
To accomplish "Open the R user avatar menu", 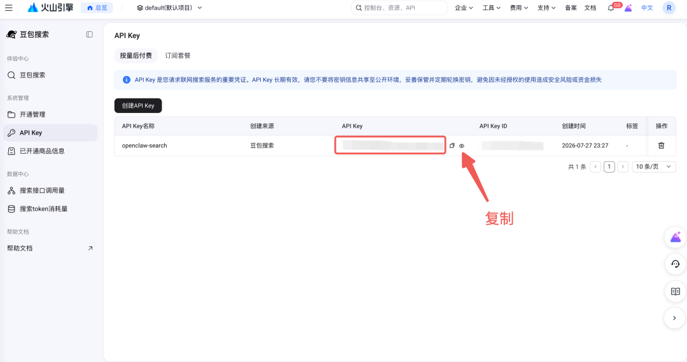I will (669, 8).
